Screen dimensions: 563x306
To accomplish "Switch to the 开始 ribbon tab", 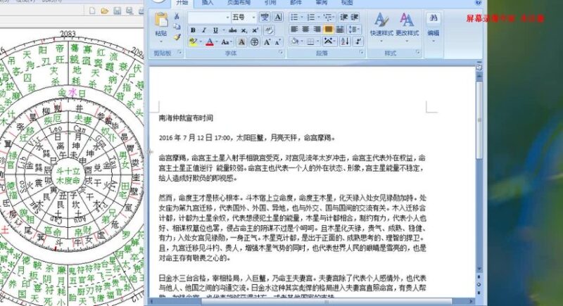I will (x=182, y=3).
